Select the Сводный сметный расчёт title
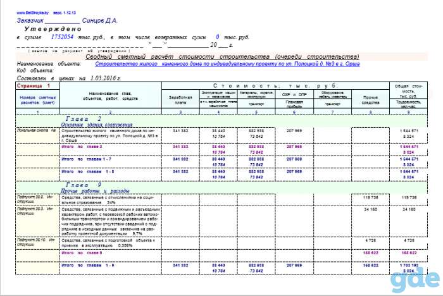The image size is (443, 296). coord(222,56)
